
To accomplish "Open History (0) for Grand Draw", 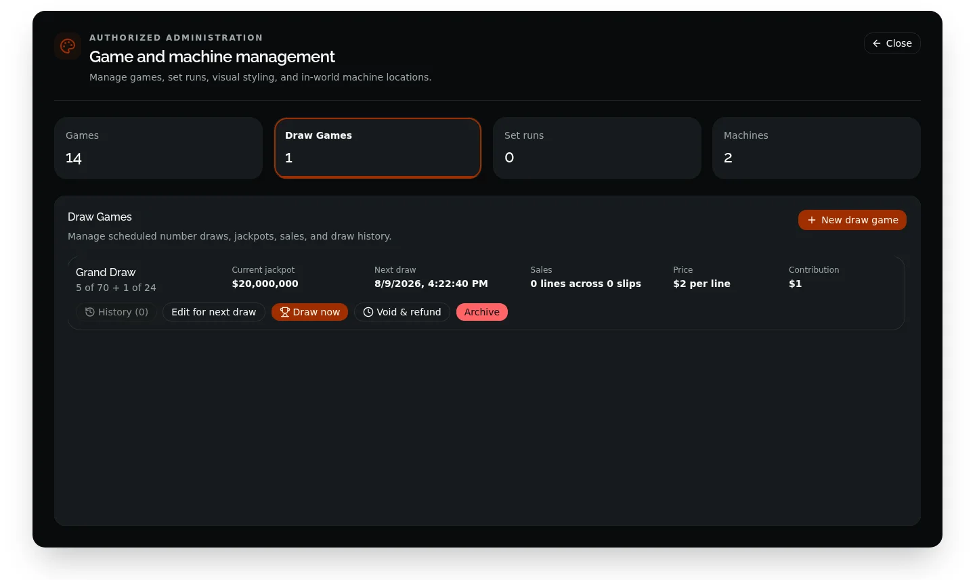I will coord(116,312).
